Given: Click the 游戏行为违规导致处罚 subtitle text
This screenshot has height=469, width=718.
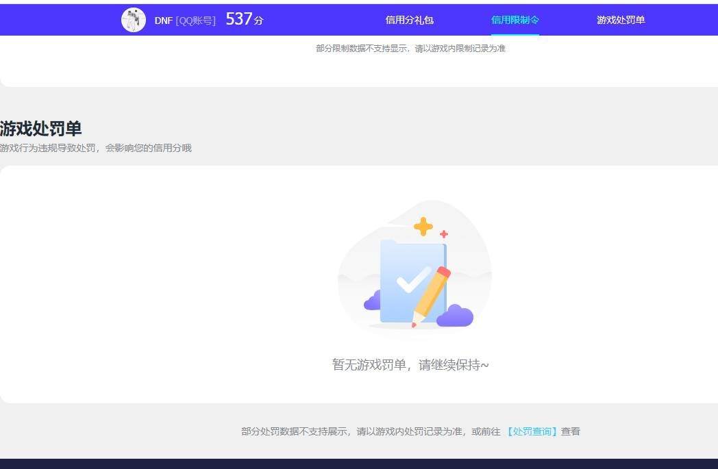Looking at the screenshot, I should tap(96, 148).
